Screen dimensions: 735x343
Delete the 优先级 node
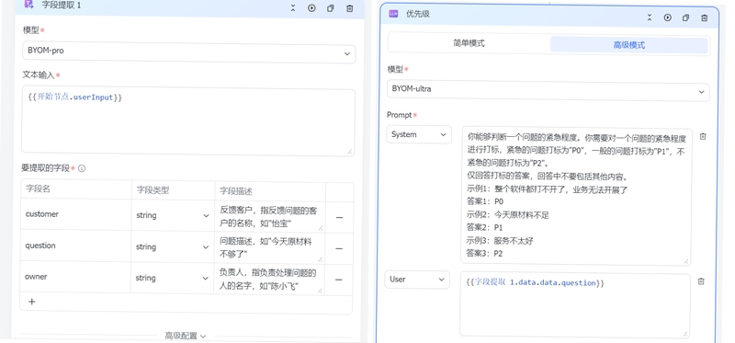[x=704, y=17]
